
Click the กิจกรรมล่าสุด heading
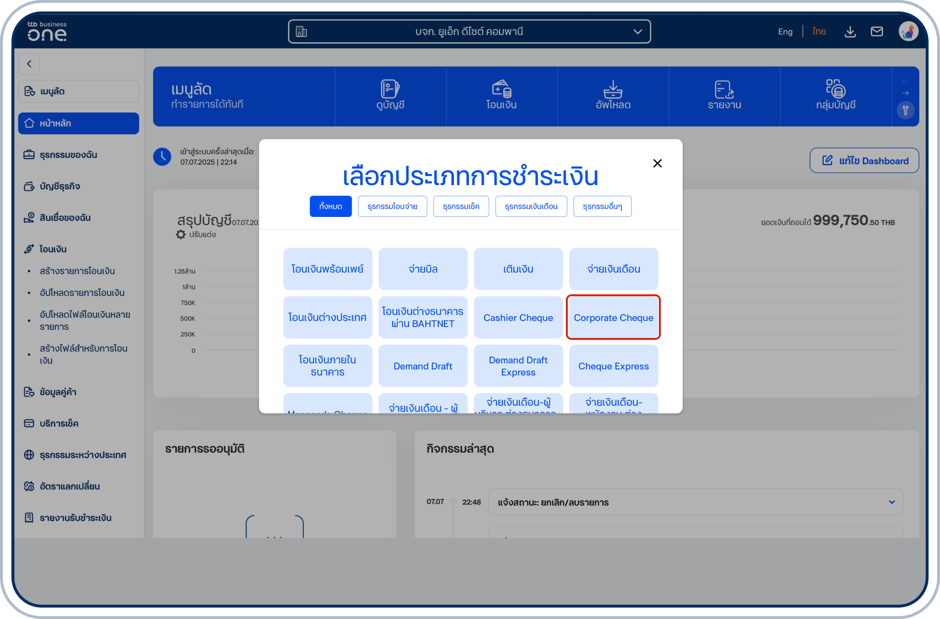coord(460,449)
